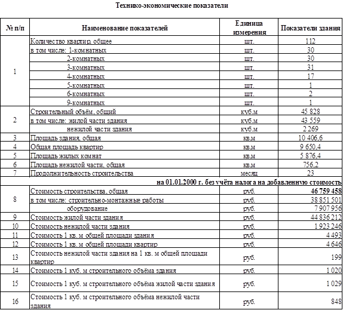Select row number 13 cell

(15, 257)
